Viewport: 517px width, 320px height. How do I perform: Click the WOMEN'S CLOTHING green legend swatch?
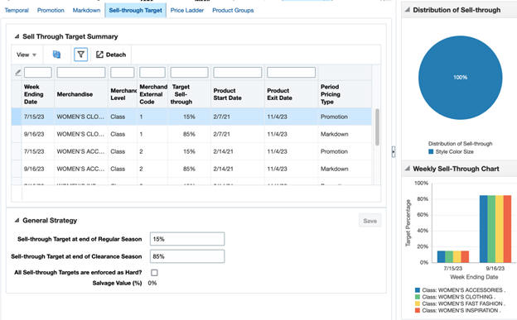point(418,297)
